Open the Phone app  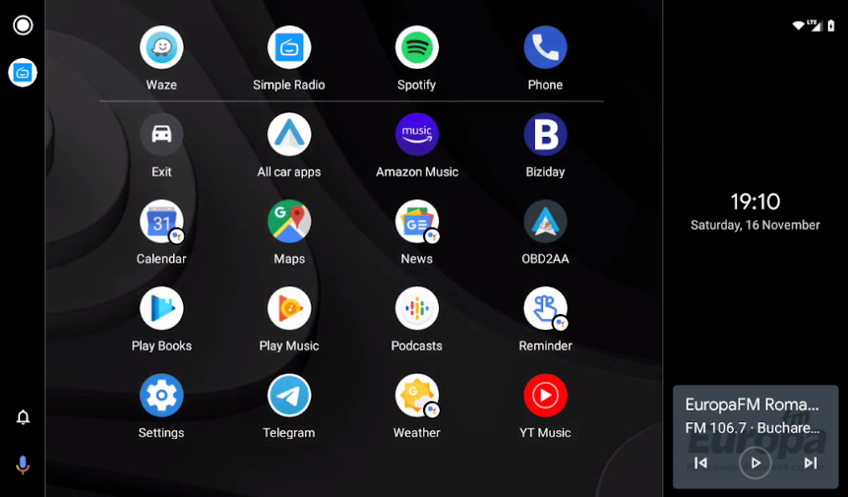(545, 49)
